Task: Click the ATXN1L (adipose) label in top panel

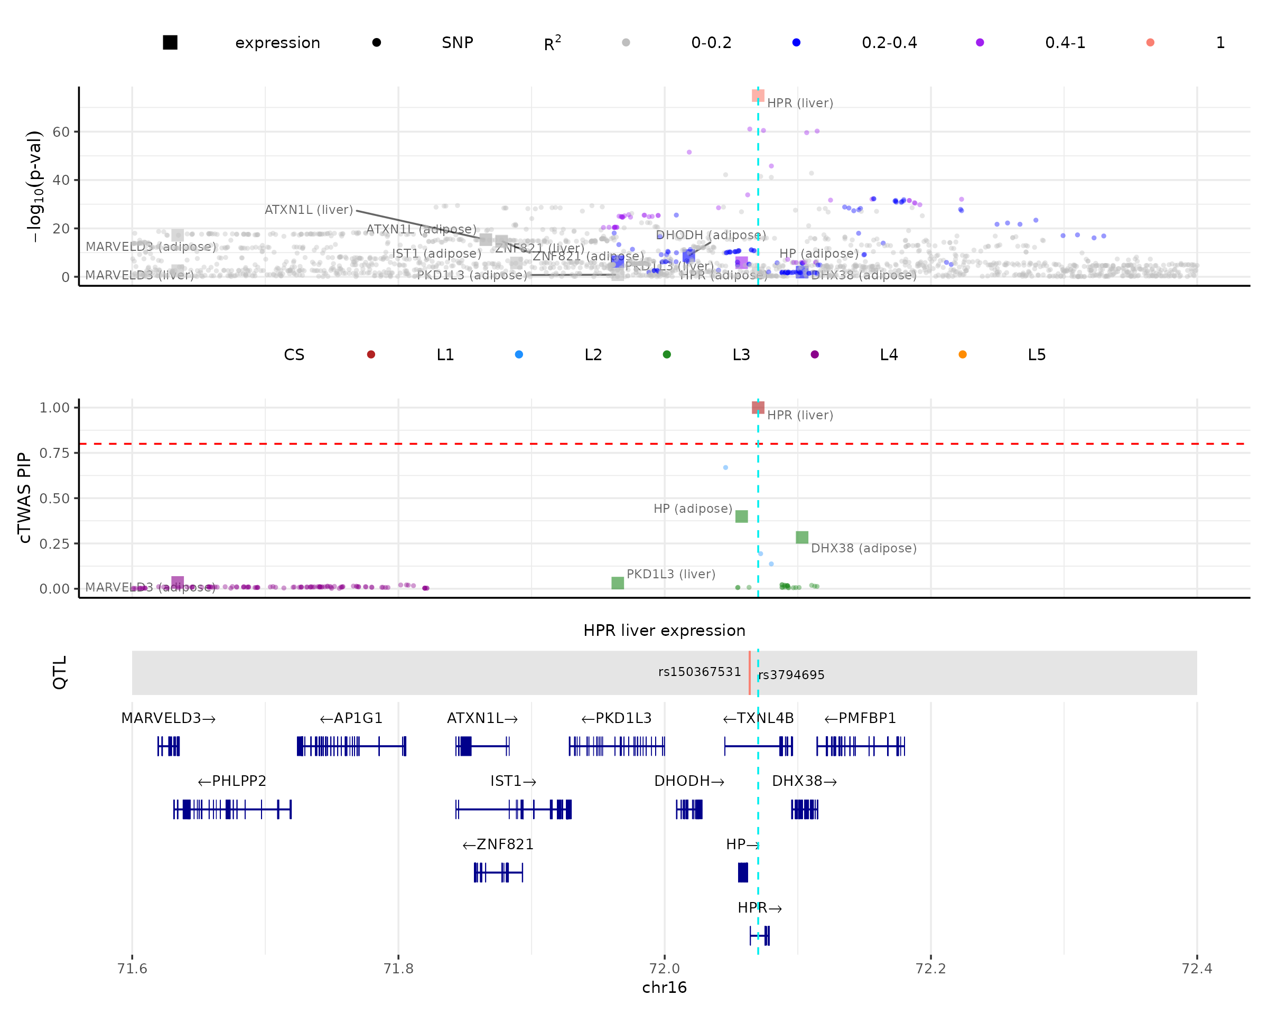Action: click(422, 229)
